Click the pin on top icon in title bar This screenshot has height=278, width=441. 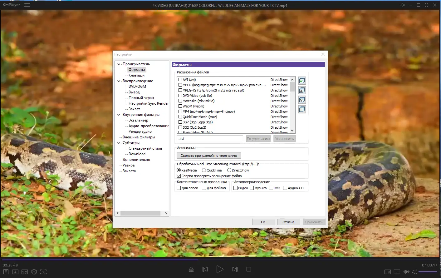pyautogui.click(x=402, y=5)
